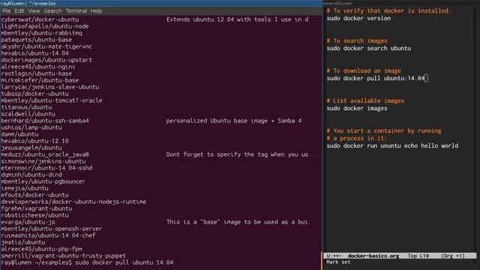Click the damm/ubuntu row
Screen dimensions: 480x270
coord(19,134)
